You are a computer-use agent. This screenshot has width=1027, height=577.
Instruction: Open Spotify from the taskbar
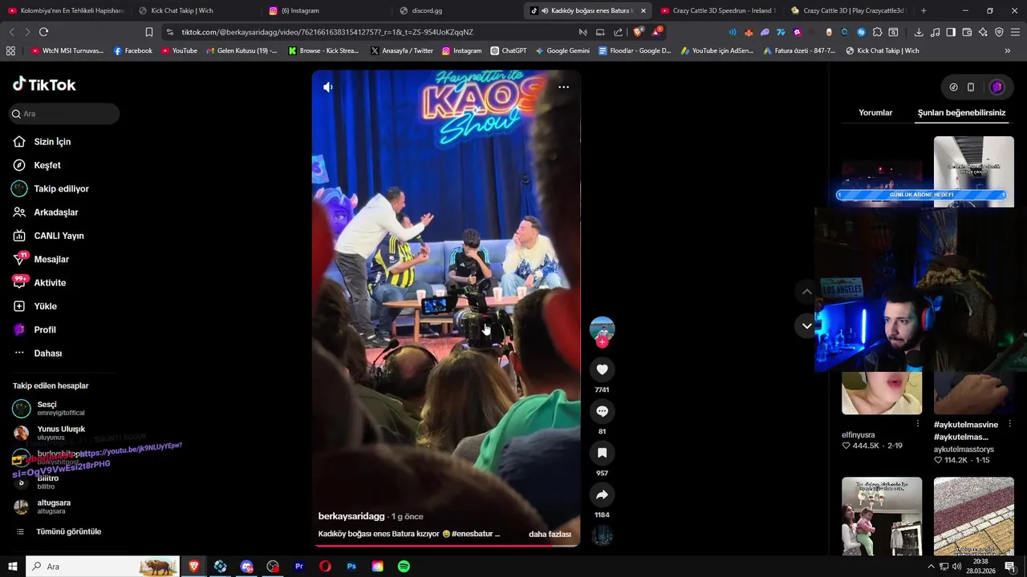404,567
